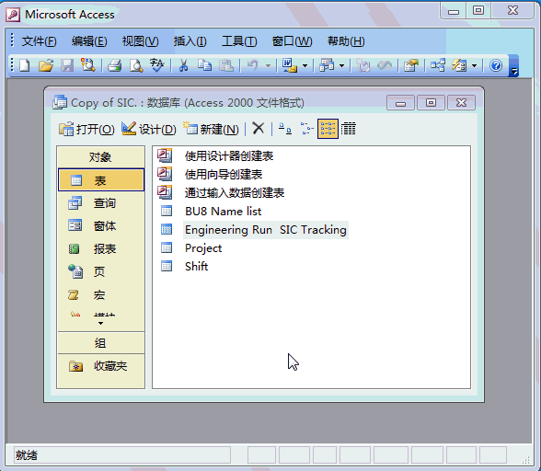The height and width of the screenshot is (471, 541).
Task: Click the Print toolbar icon
Action: click(x=114, y=65)
